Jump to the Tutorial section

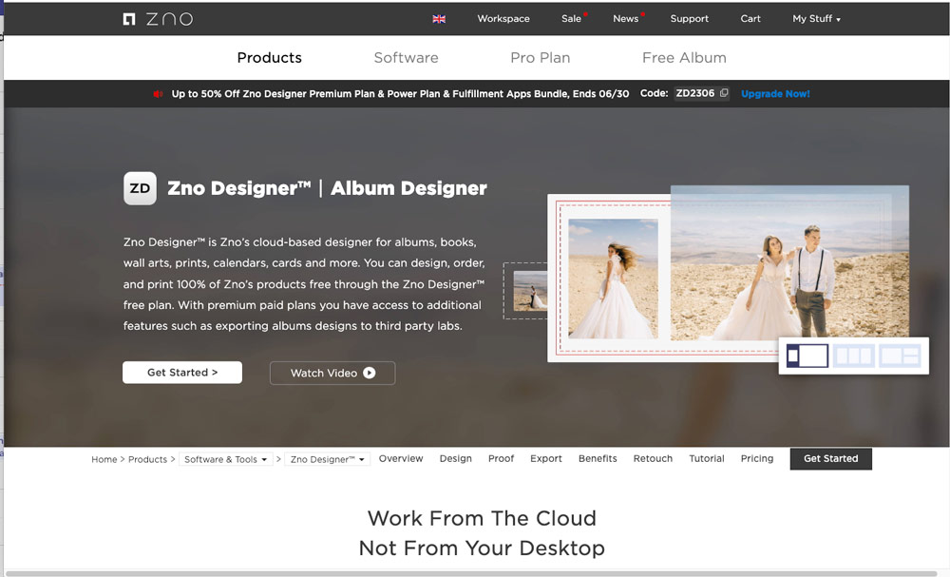pos(707,459)
